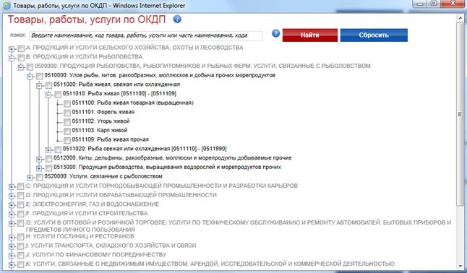
Task: Expand node 0513000 Продукция рыбоводства
Action: pyautogui.click(x=39, y=168)
